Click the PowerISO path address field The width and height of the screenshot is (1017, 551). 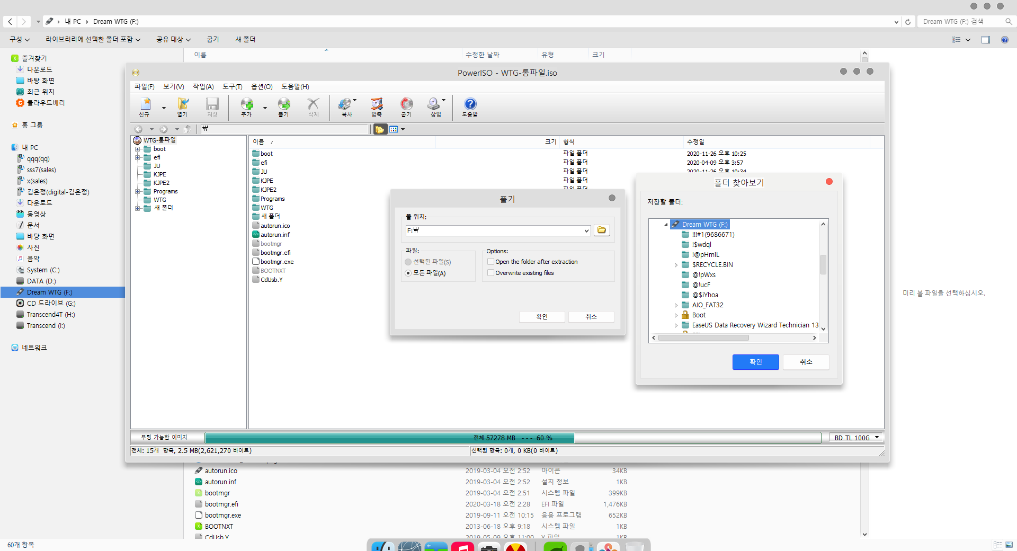click(x=284, y=129)
